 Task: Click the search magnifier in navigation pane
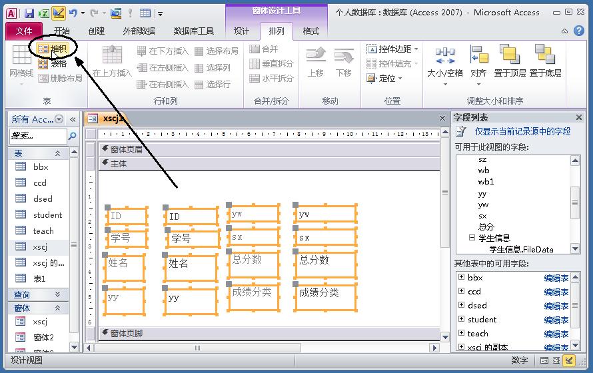[x=73, y=136]
